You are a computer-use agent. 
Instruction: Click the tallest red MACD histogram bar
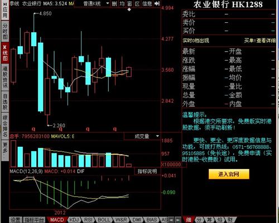tap(129, 178)
